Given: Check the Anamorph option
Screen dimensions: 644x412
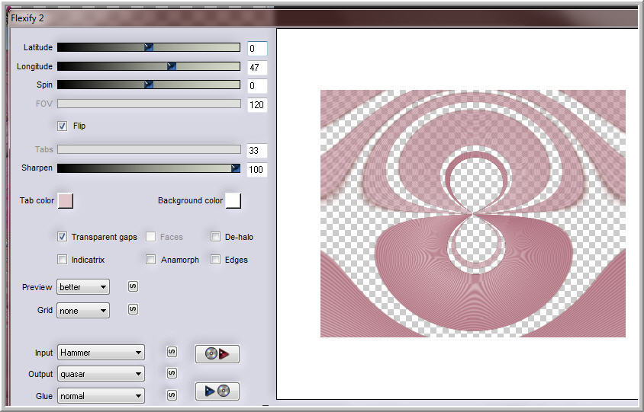Looking at the screenshot, I should [x=151, y=260].
